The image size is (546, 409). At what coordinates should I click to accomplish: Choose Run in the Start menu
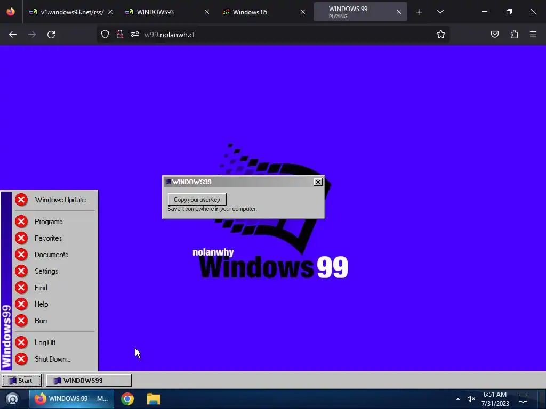tap(55, 321)
